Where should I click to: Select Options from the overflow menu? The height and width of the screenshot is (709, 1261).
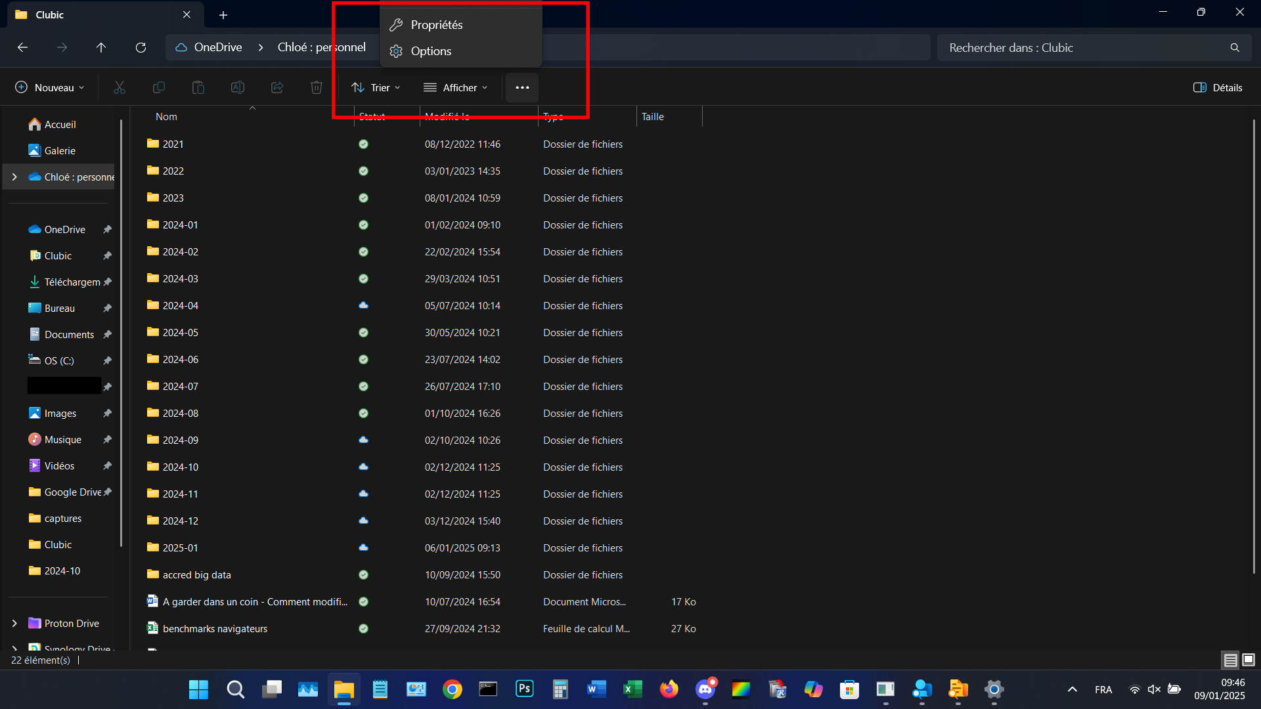tap(431, 51)
